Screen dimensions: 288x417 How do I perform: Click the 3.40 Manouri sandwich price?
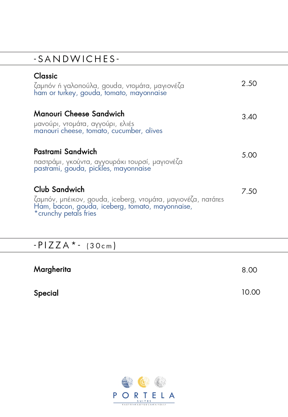(x=249, y=117)
